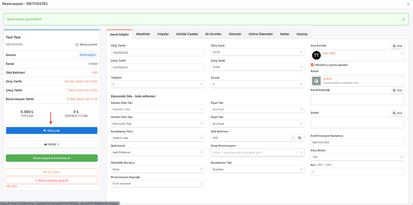The height and width of the screenshot is (205, 413).
Task: Open the Günlük Fiyatlar tab
Action: pyautogui.click(x=187, y=34)
